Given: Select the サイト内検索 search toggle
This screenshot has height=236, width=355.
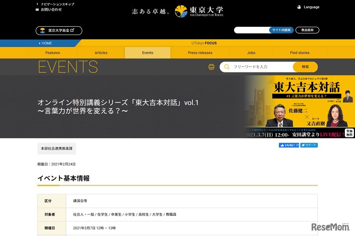Looking at the screenshot, I should click(x=282, y=30).
